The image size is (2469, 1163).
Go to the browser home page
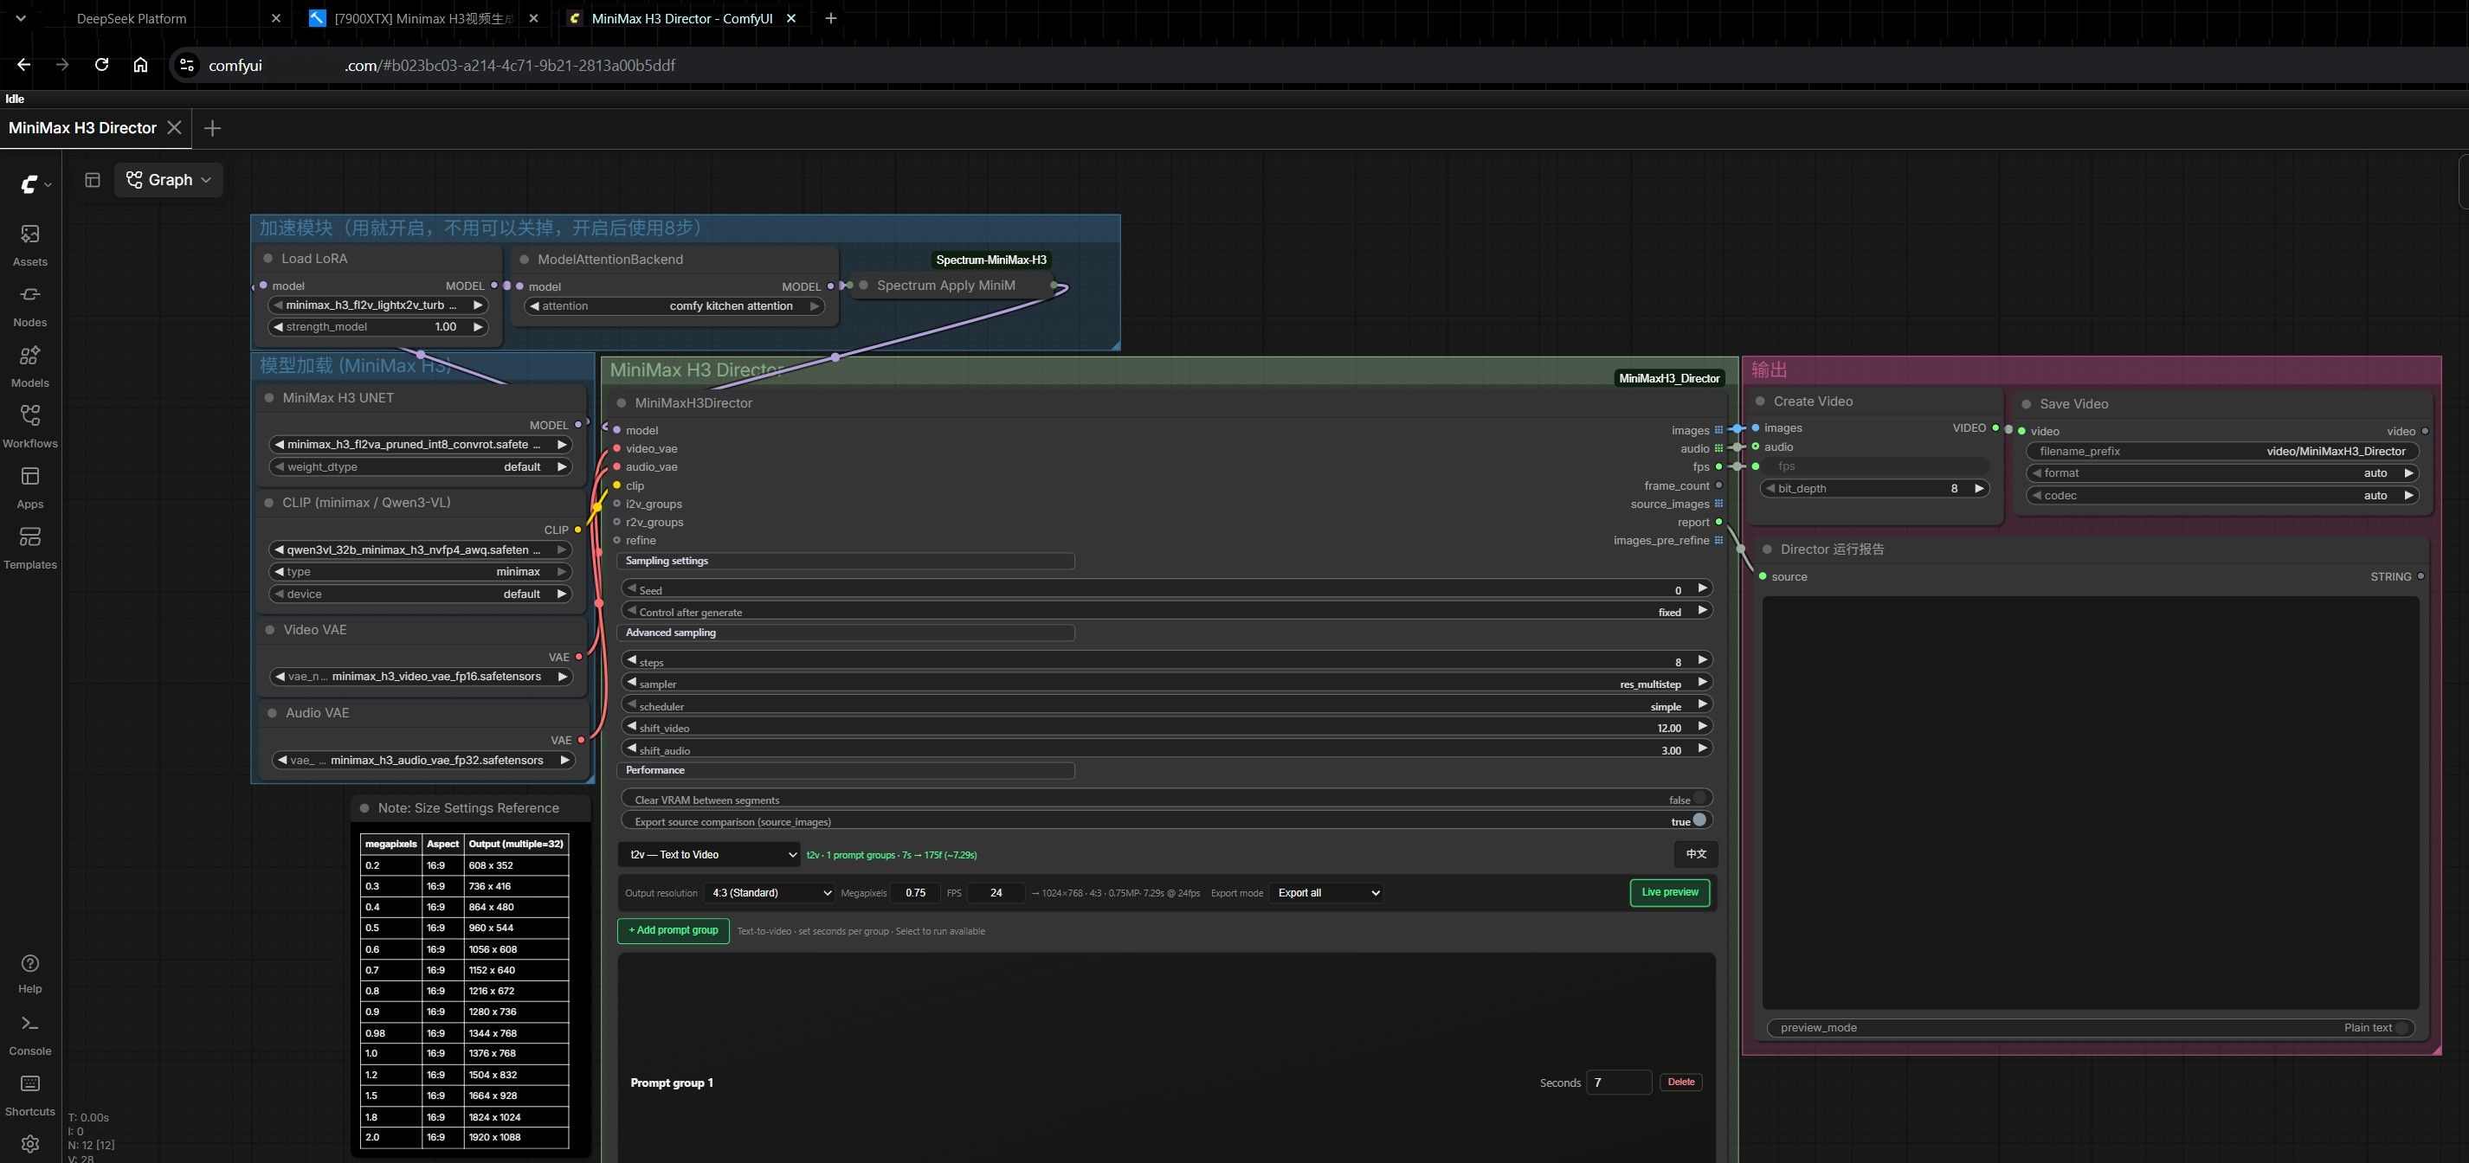click(x=141, y=64)
